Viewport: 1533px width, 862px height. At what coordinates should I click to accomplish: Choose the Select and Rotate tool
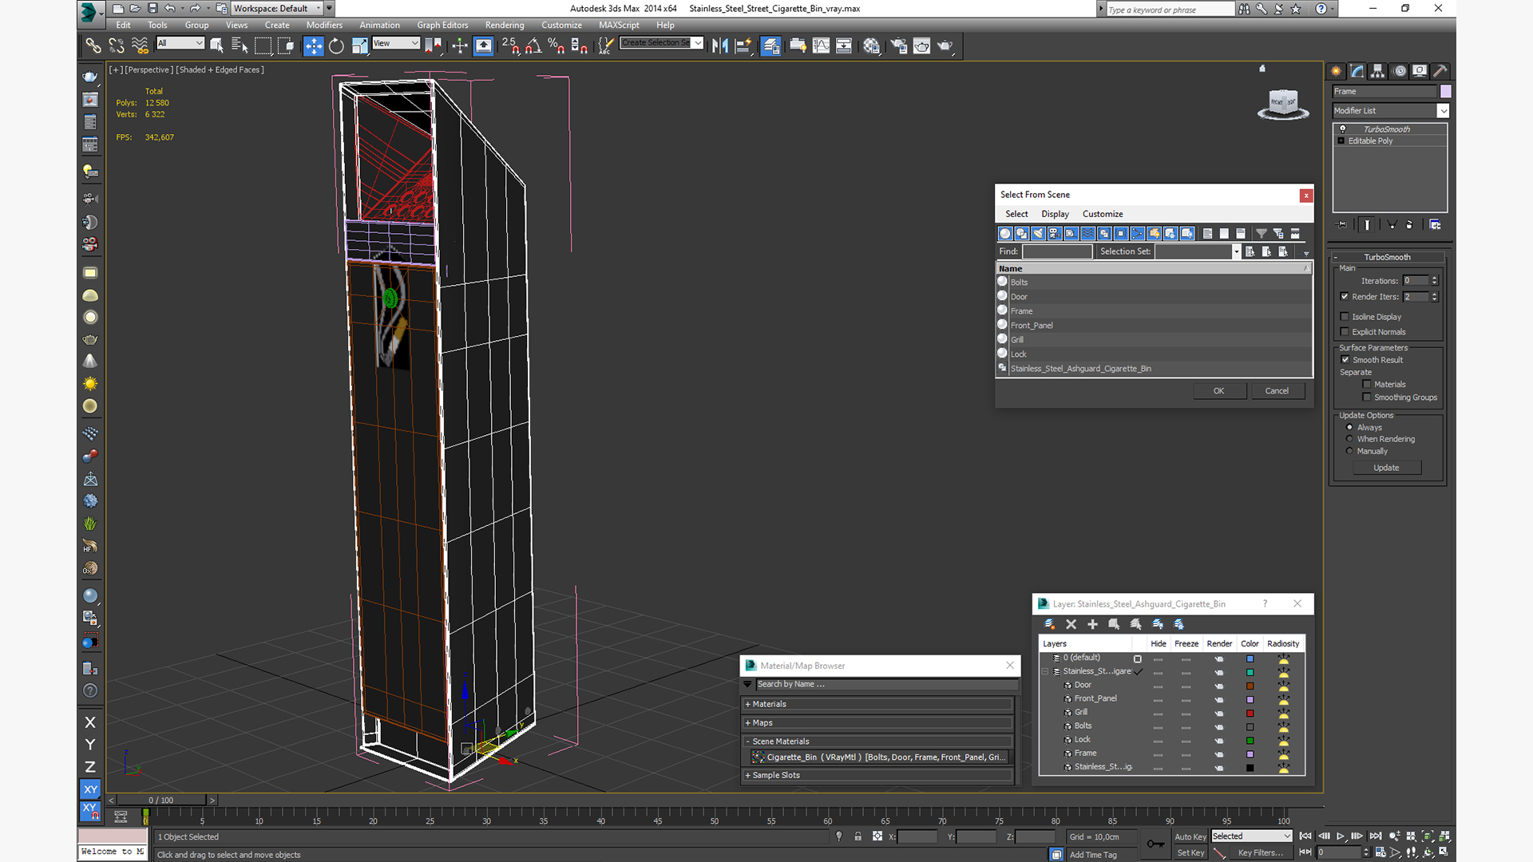[336, 45]
